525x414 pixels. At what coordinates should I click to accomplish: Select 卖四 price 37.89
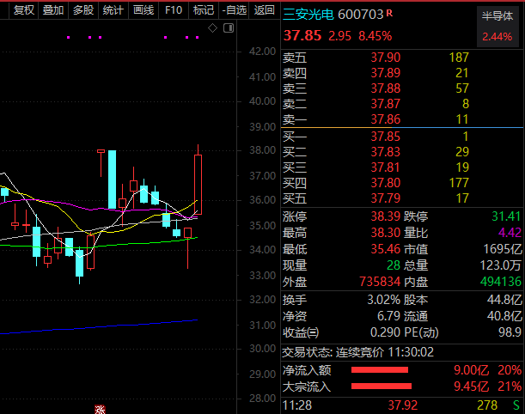pos(386,73)
